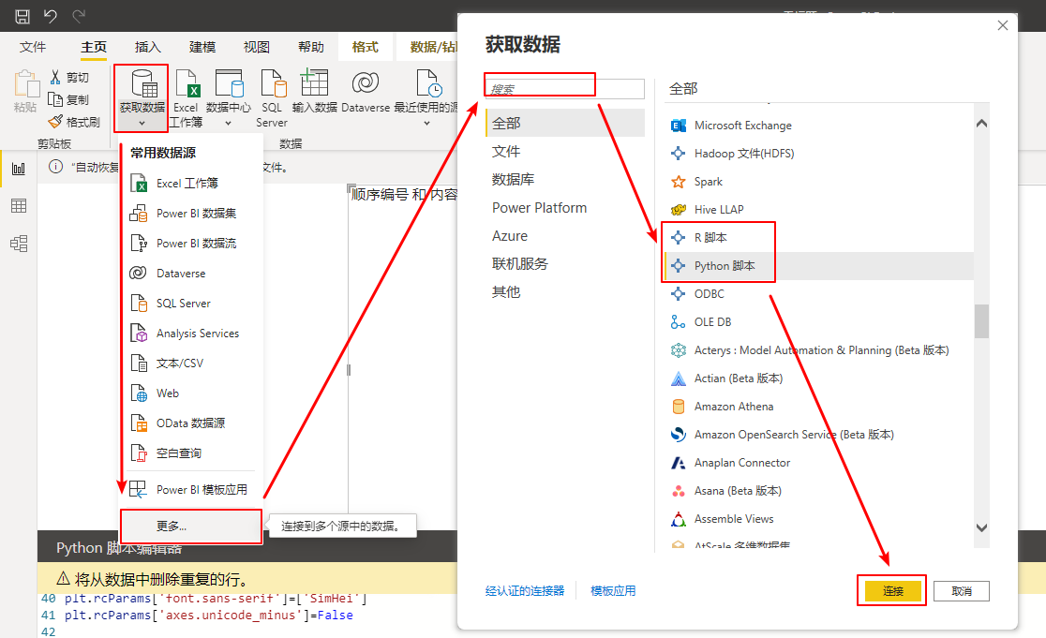Select Power Platform category
The width and height of the screenshot is (1046, 638).
[565, 207]
